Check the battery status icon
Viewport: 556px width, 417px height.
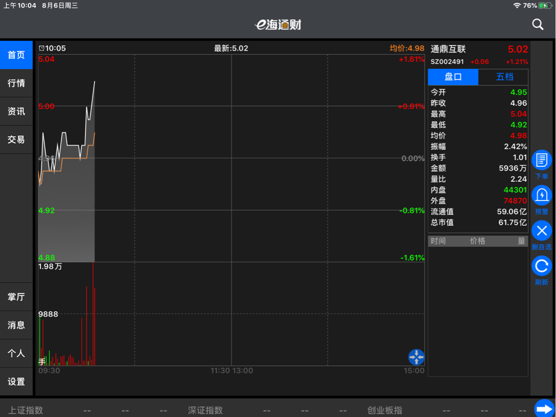tap(545, 5)
